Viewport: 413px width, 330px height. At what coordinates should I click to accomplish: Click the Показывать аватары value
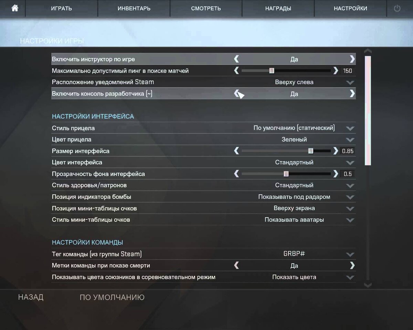(x=294, y=219)
